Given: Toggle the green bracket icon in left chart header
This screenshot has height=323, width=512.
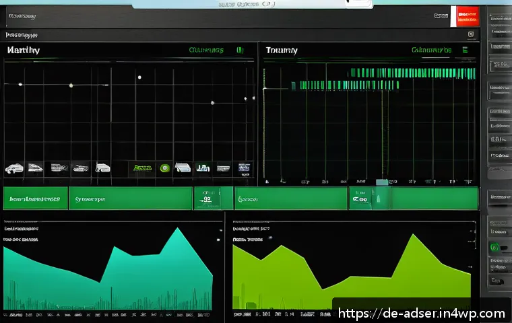Looking at the screenshot, I should click(240, 50).
